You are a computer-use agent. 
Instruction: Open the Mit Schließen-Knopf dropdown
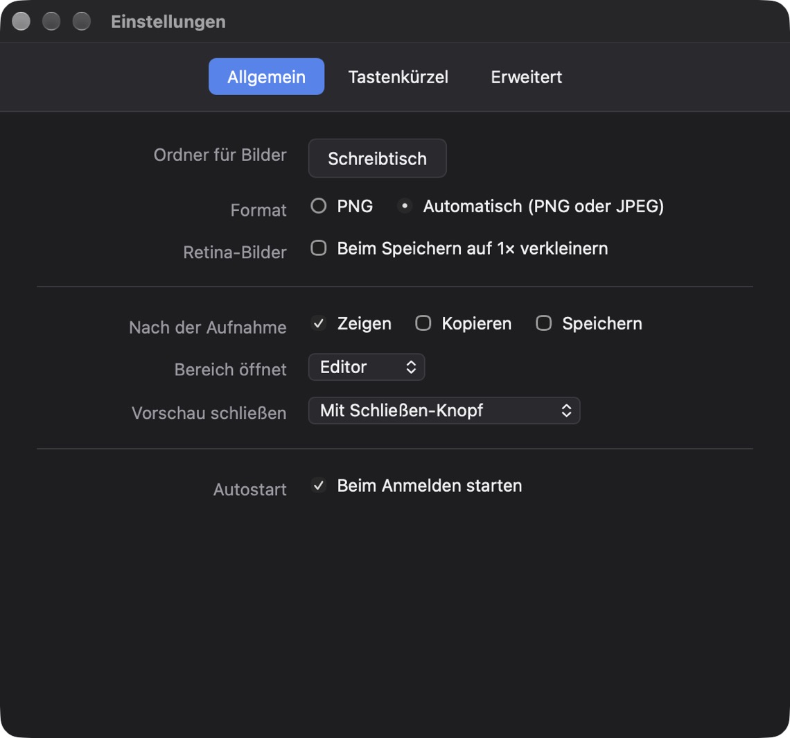(x=444, y=411)
